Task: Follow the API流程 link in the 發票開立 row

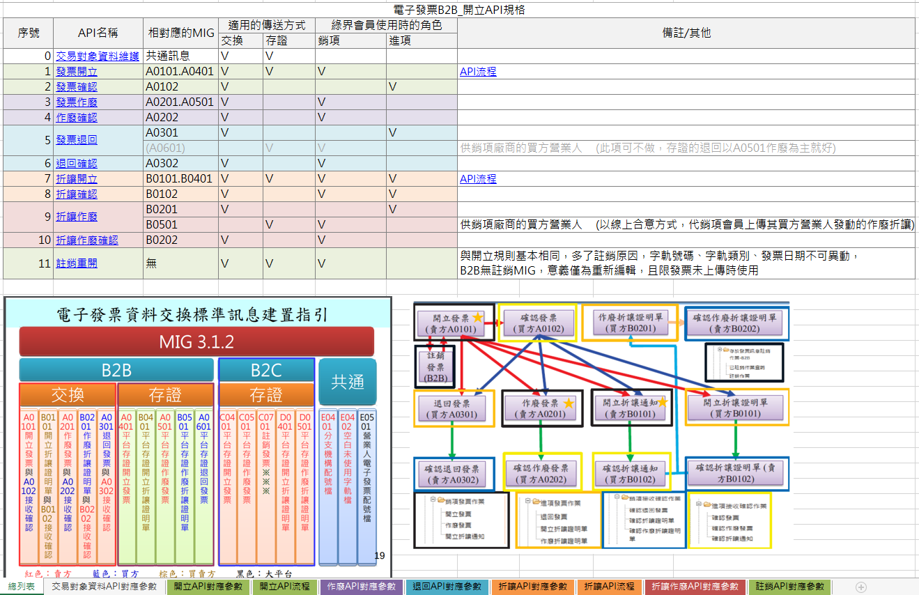Action: pyautogui.click(x=478, y=72)
